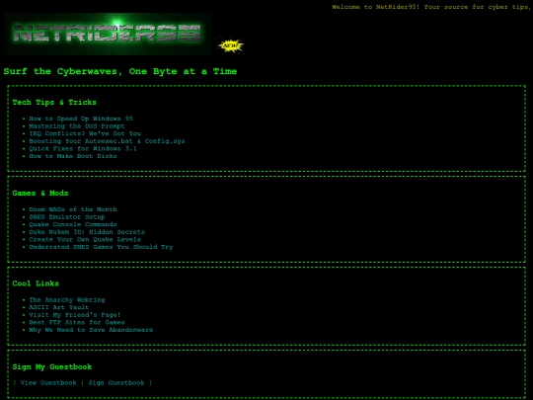Click the Sign Guestbook link
This screenshot has width=533, height=400.
[116, 382]
